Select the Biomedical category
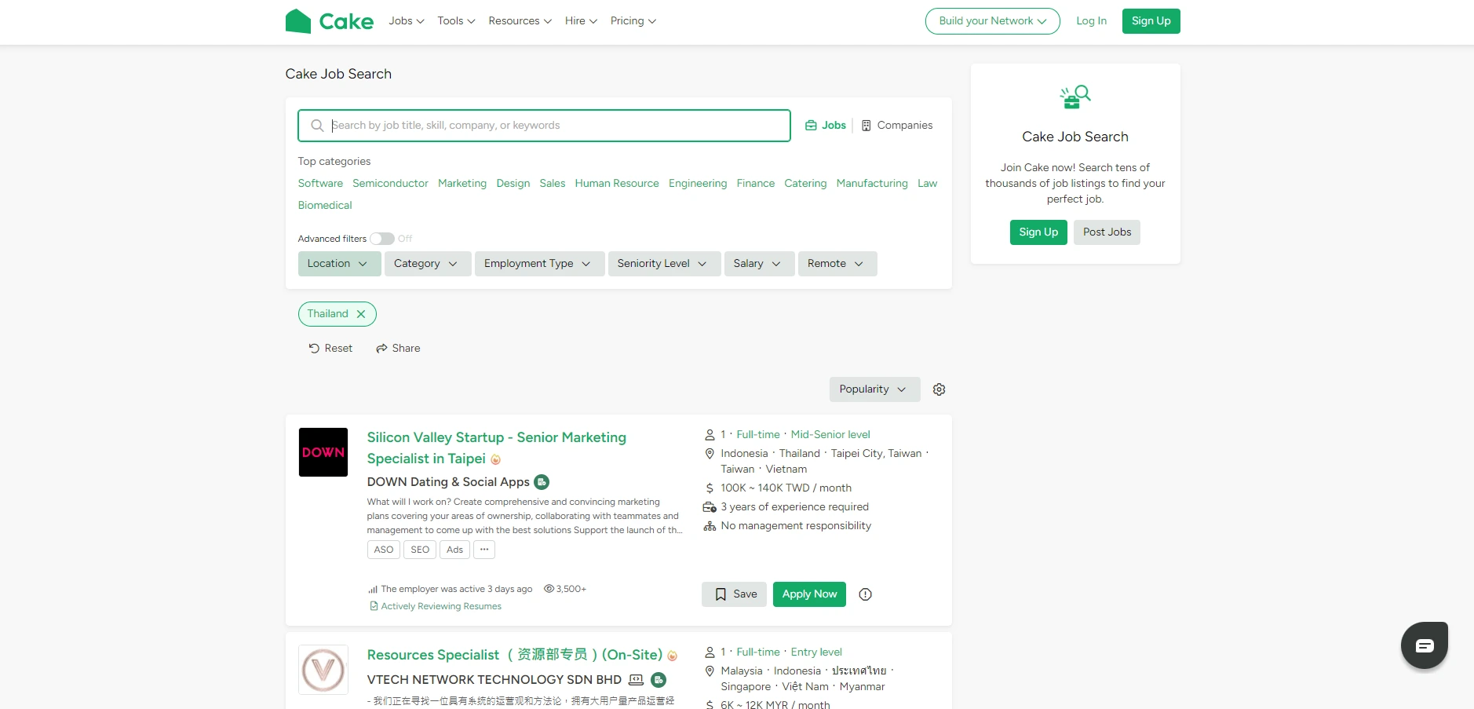The width and height of the screenshot is (1474, 709). coord(325,205)
